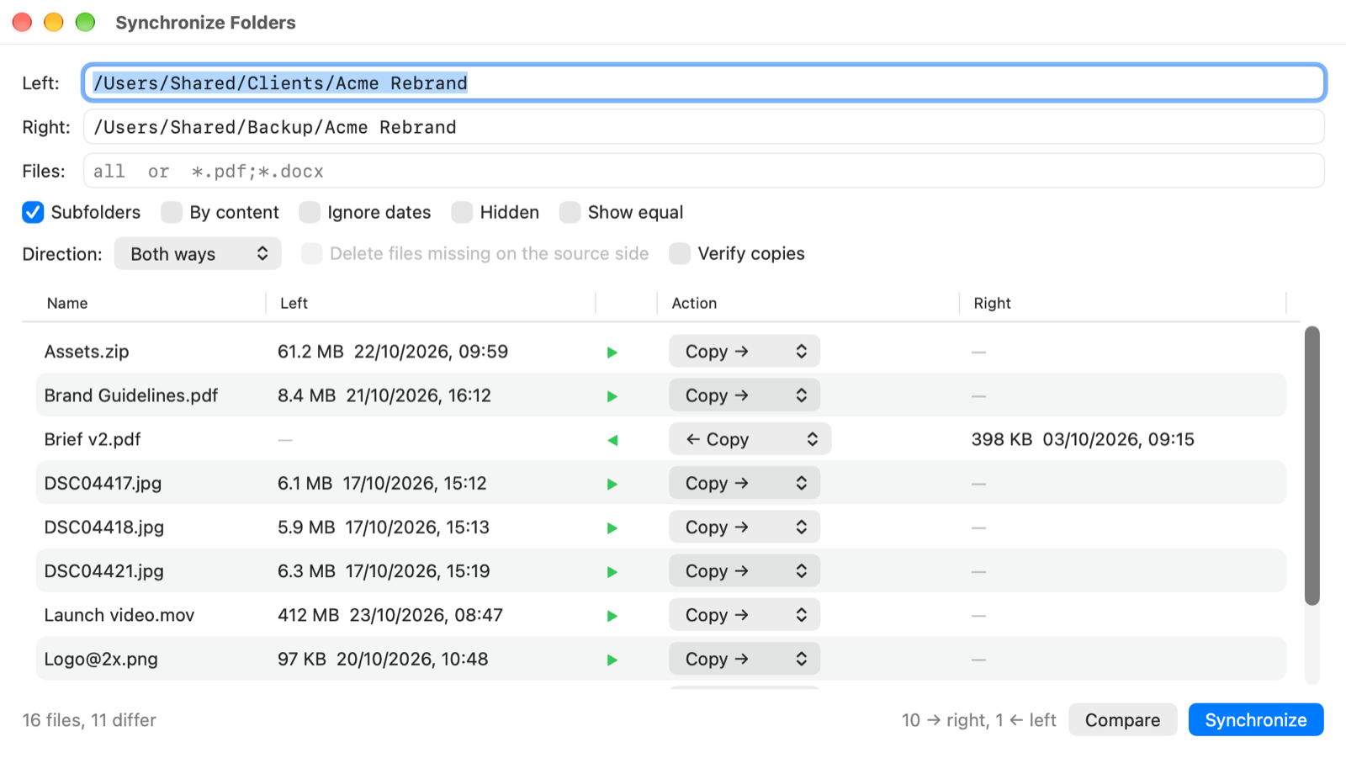1346x758 pixels.
Task: Click the 10 → right, 1 ← left summary
Action: (979, 720)
